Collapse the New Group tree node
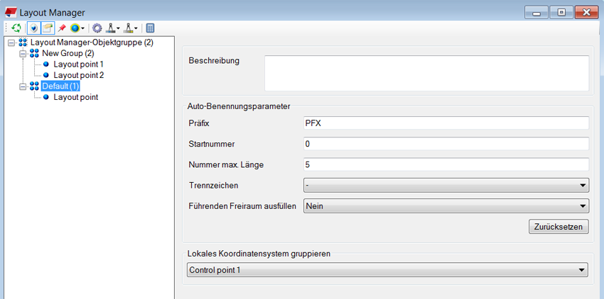The height and width of the screenshot is (299, 604). [x=23, y=54]
